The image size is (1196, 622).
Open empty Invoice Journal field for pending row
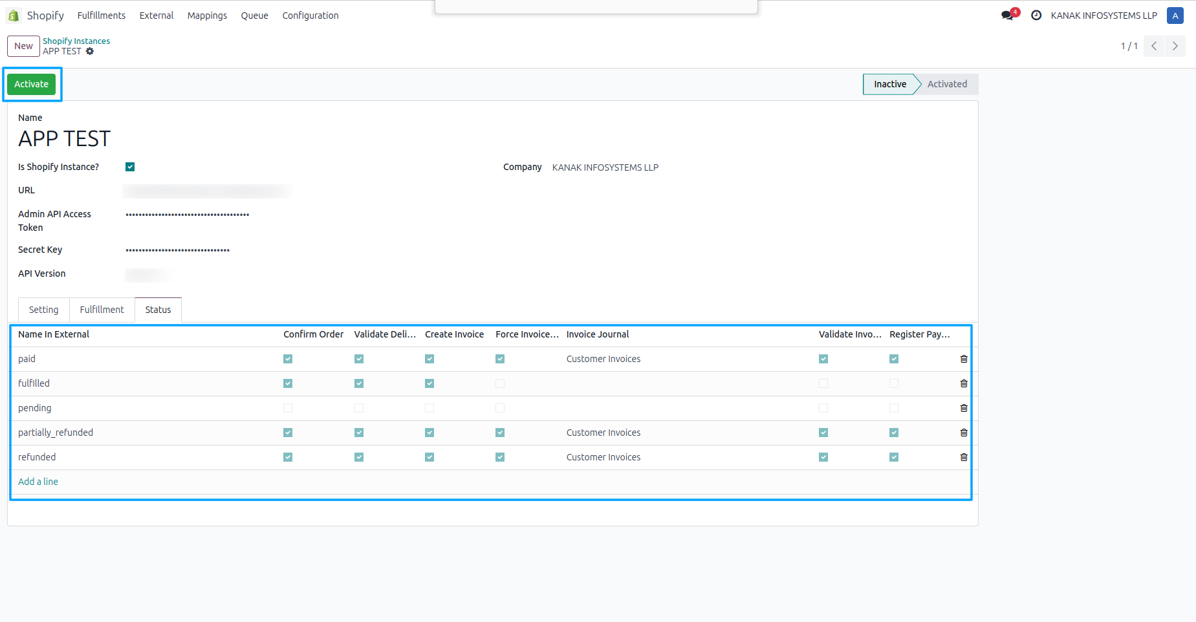pyautogui.click(x=688, y=408)
